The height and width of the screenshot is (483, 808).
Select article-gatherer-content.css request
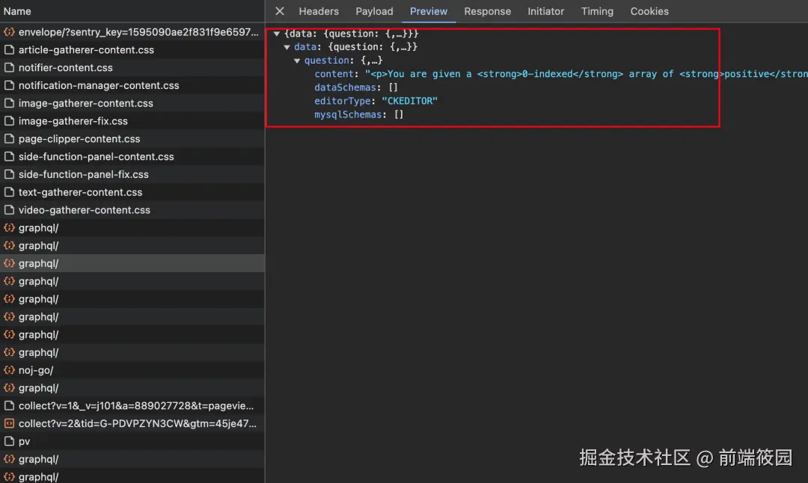[132, 50]
